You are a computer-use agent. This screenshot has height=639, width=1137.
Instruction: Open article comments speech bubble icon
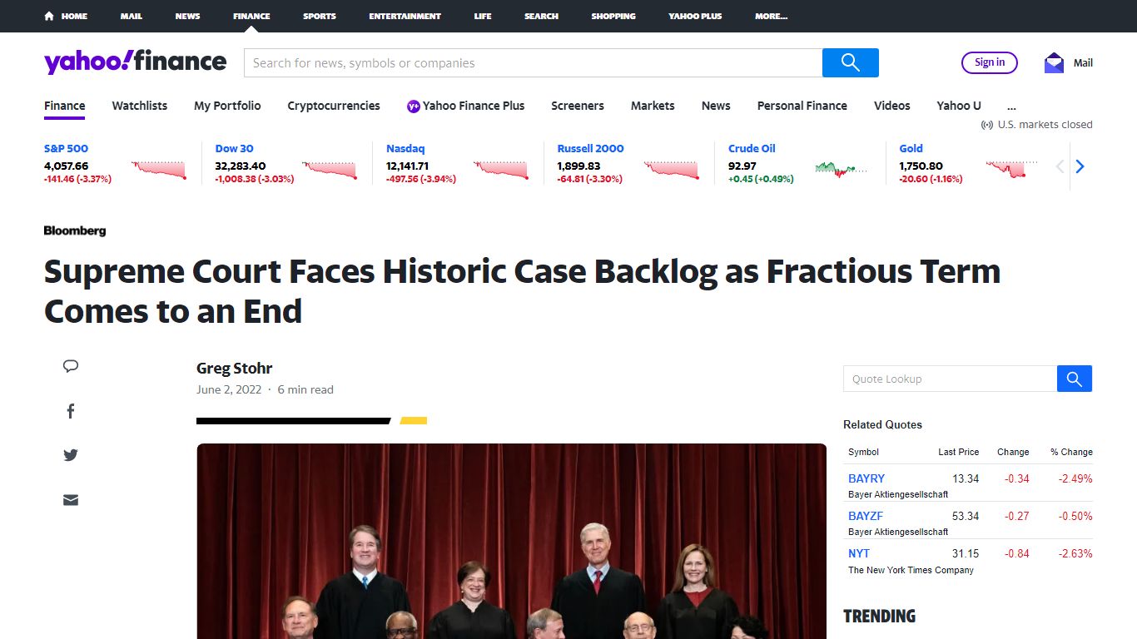point(71,366)
